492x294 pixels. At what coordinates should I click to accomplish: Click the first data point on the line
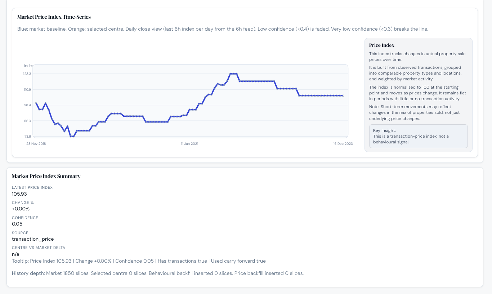36,103
